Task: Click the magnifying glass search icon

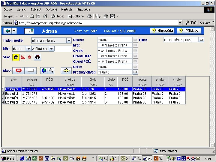Action: [x=51, y=70]
